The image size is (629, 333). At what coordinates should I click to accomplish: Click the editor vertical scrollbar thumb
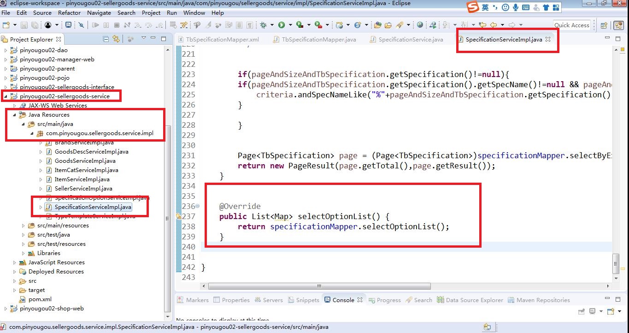(x=616, y=263)
